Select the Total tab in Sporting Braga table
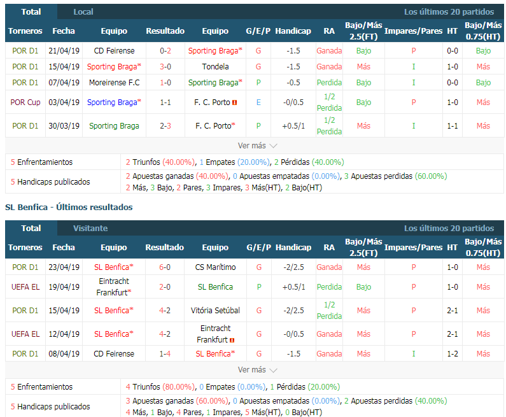The height and width of the screenshot is (417, 506). point(31,12)
